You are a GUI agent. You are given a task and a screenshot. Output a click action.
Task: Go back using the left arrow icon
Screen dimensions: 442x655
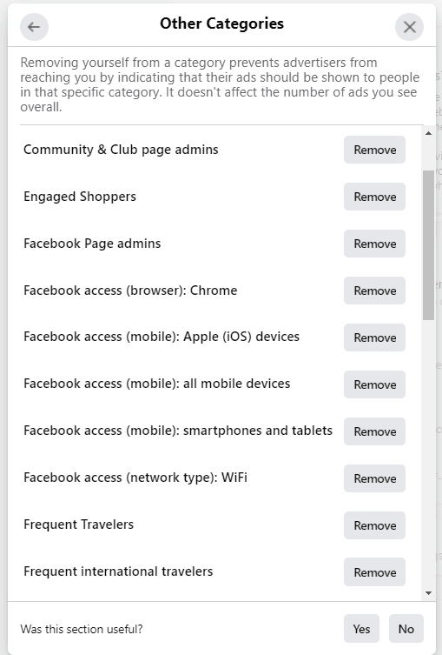click(x=34, y=27)
